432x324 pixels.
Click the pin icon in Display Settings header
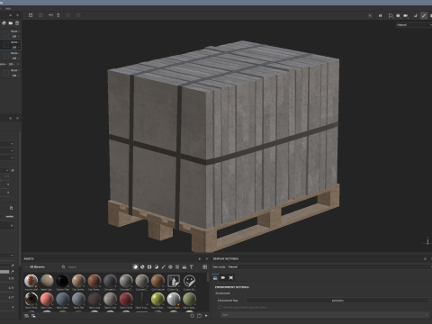pyautogui.click(x=425, y=258)
